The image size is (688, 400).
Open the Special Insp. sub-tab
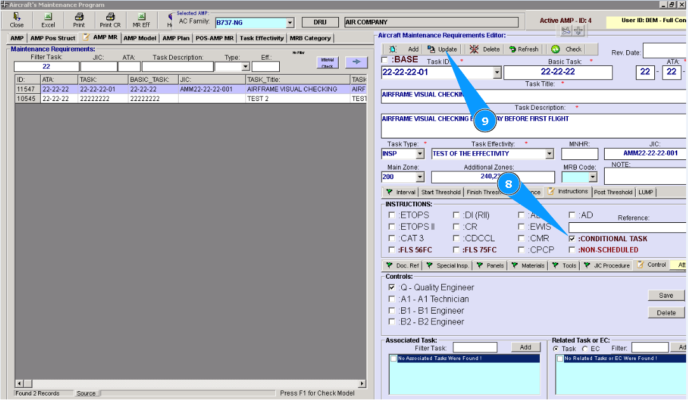tap(448, 265)
